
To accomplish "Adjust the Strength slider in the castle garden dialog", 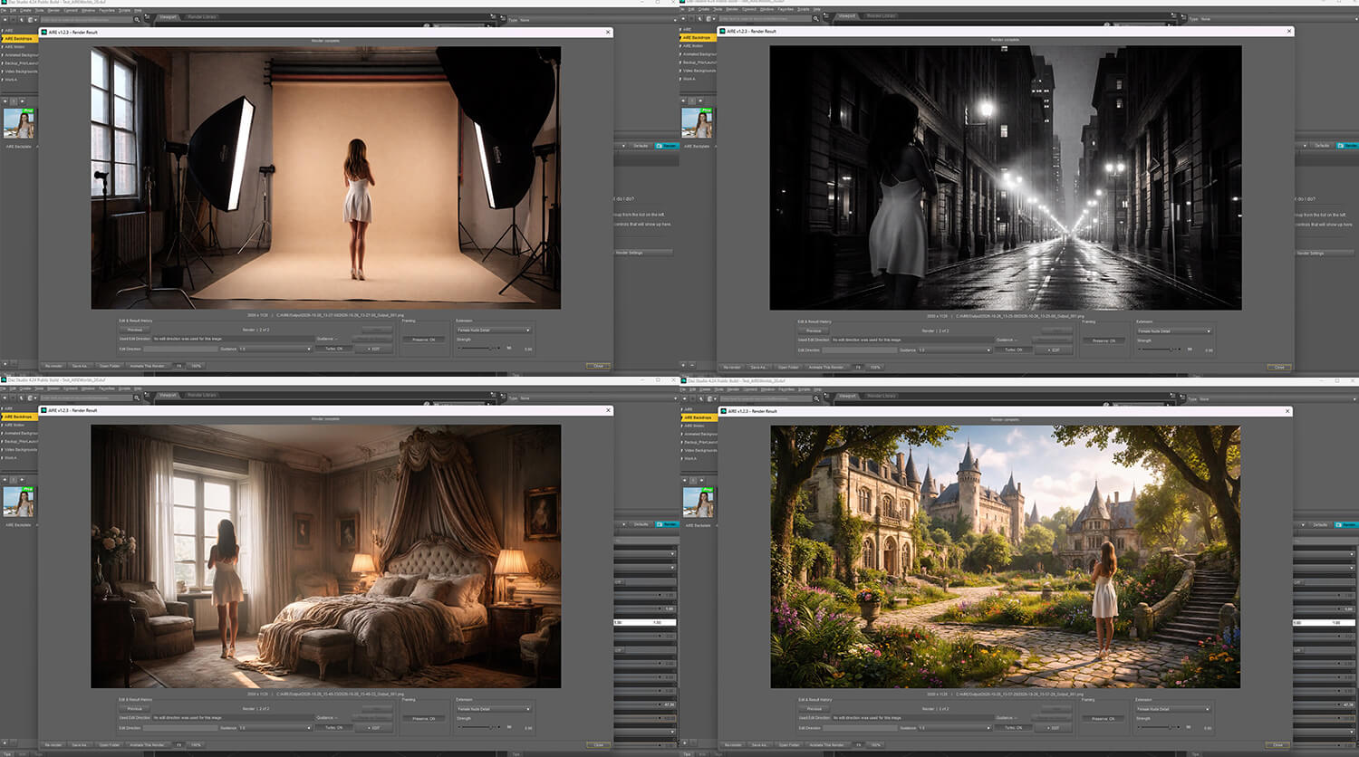I will tap(1158, 728).
